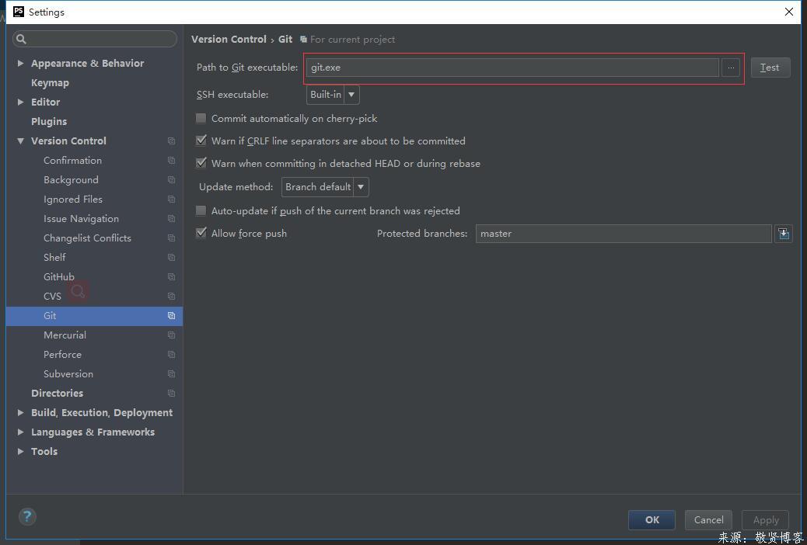Open the SSH executable Built-in dropdown
This screenshot has width=807, height=545.
pos(333,95)
